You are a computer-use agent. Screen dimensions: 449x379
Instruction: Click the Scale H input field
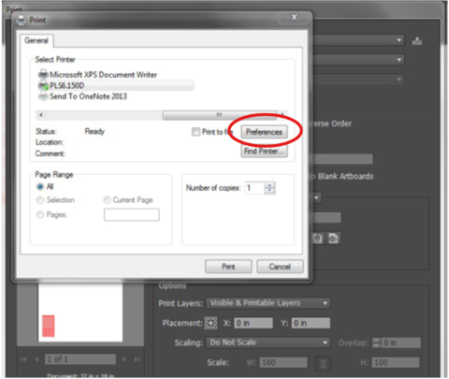[x=396, y=362]
